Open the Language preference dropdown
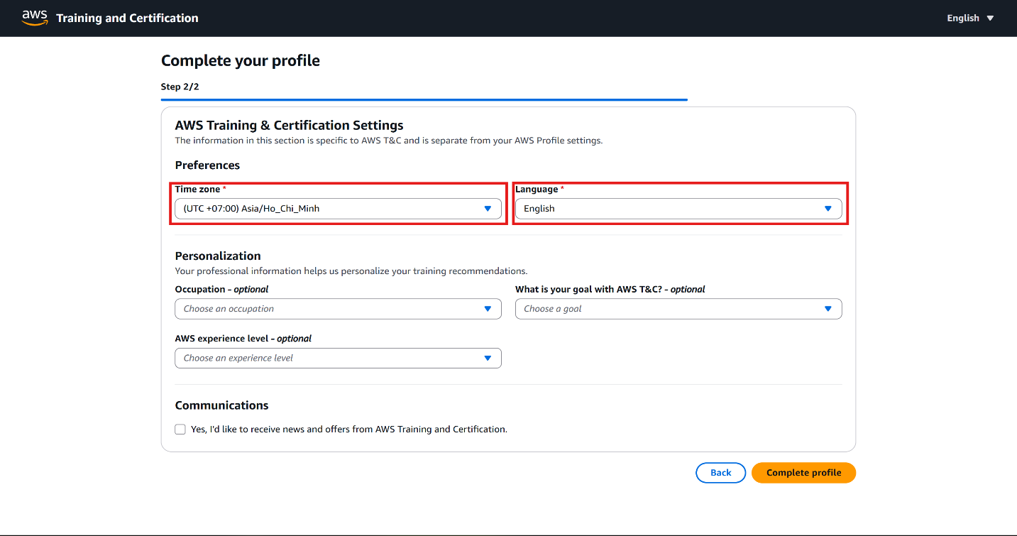Viewport: 1017px width, 536px height. [678, 209]
